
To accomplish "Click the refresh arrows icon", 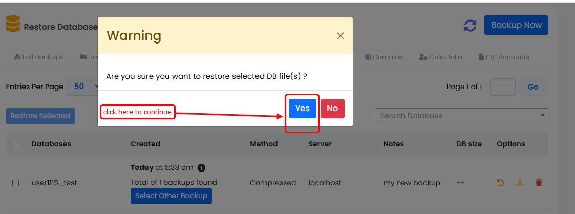I will (470, 26).
